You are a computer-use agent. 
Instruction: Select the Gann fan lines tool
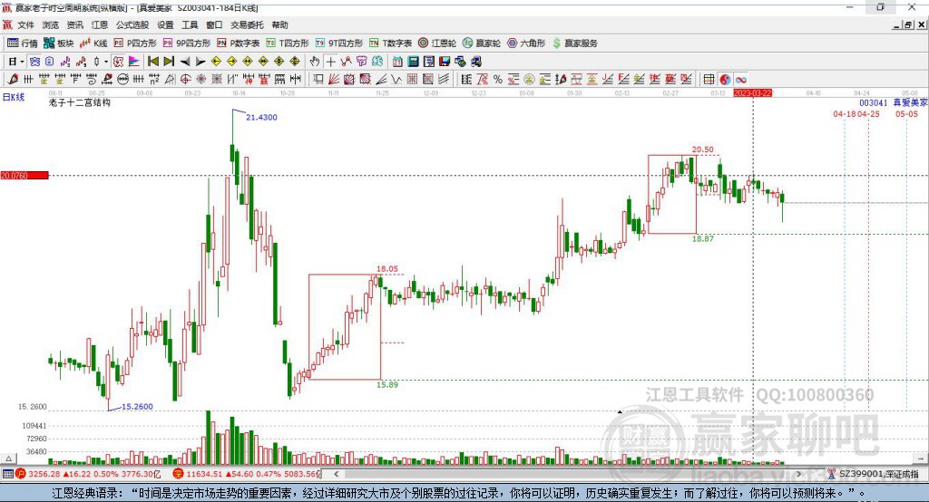[334, 79]
